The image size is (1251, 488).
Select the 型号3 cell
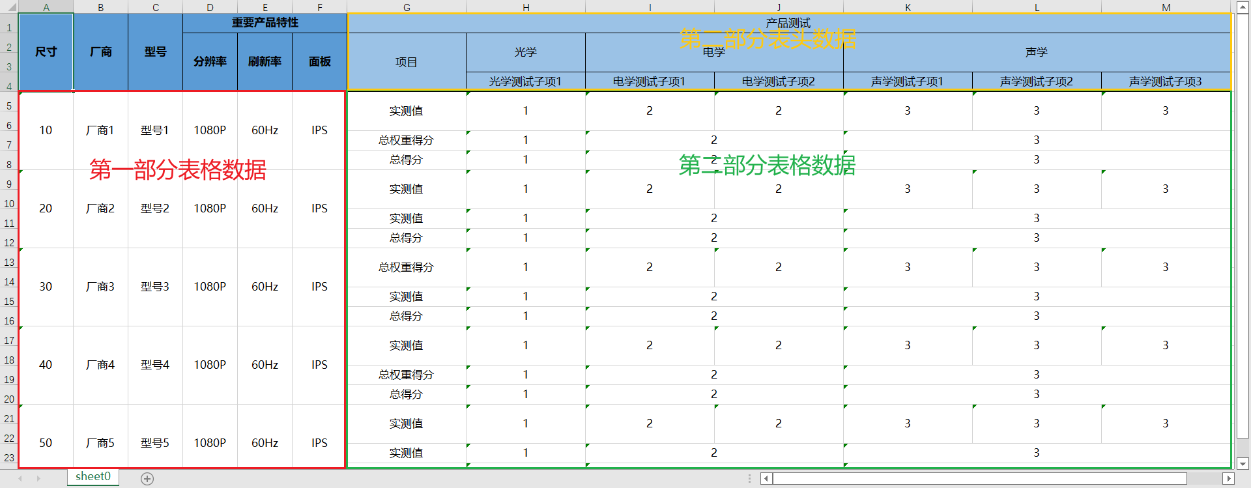coord(155,287)
